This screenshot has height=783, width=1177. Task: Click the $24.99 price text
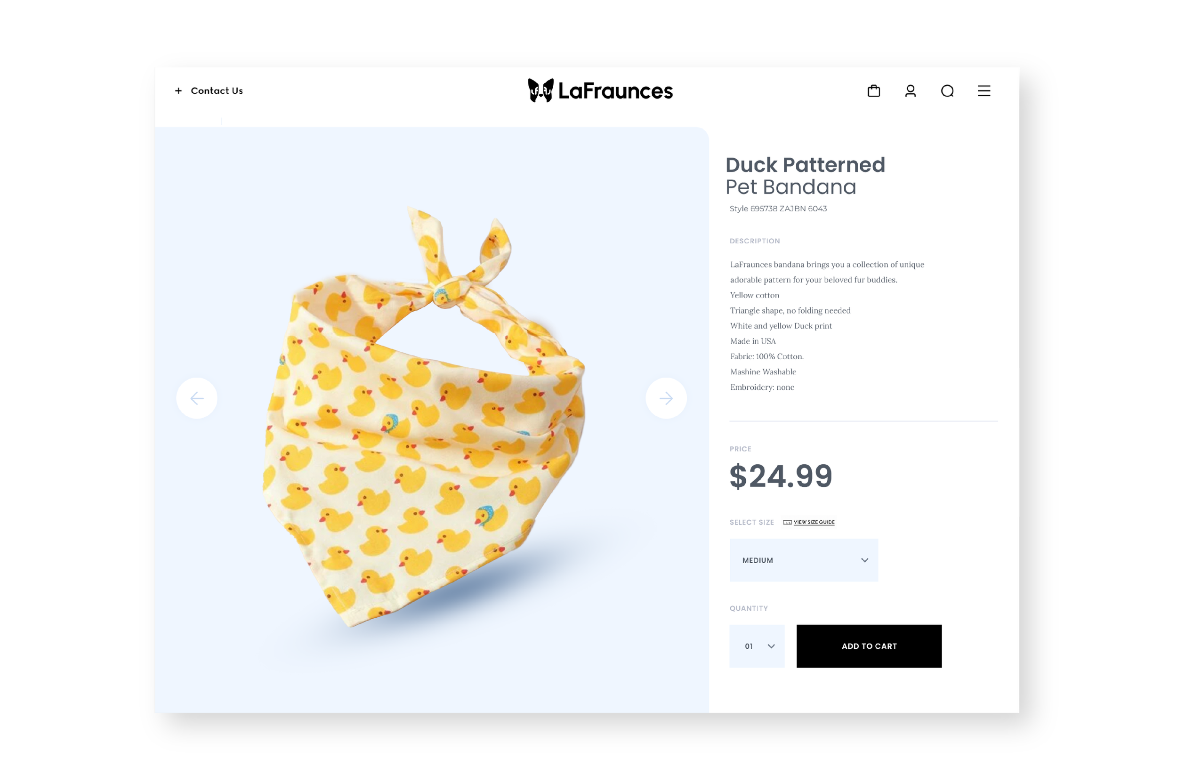781,476
